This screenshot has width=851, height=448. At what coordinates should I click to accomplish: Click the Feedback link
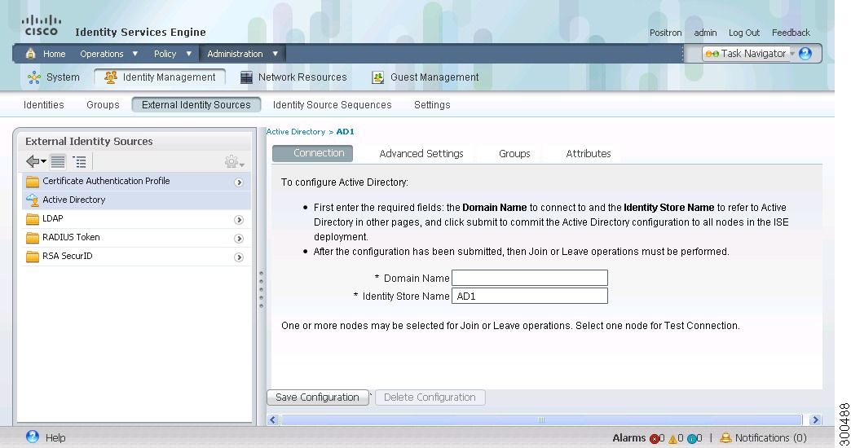[791, 33]
